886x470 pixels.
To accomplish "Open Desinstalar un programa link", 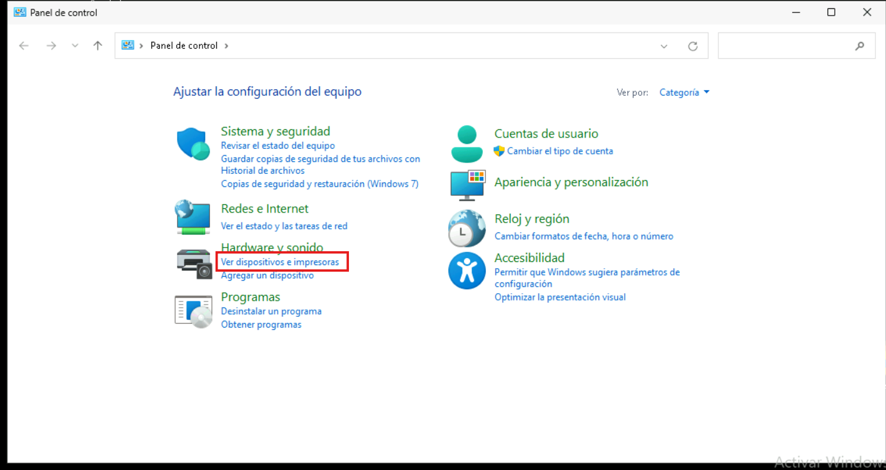I will (271, 311).
